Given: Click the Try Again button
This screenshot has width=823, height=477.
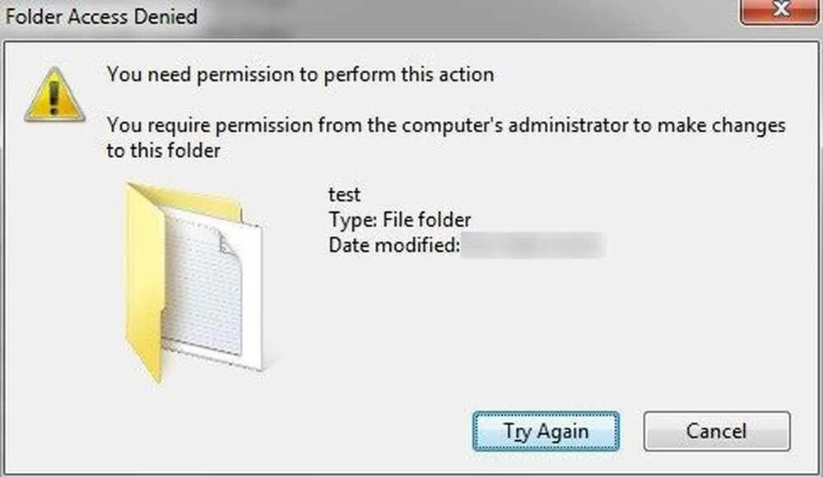Looking at the screenshot, I should coord(546,431).
